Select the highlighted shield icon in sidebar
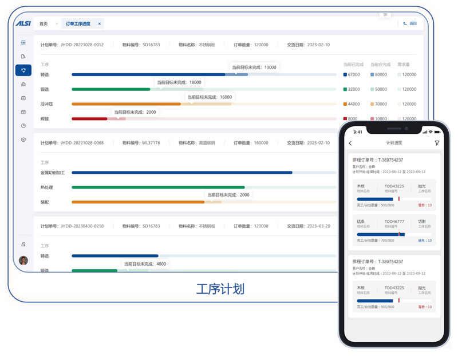This screenshot has width=458, height=356. click(x=23, y=70)
